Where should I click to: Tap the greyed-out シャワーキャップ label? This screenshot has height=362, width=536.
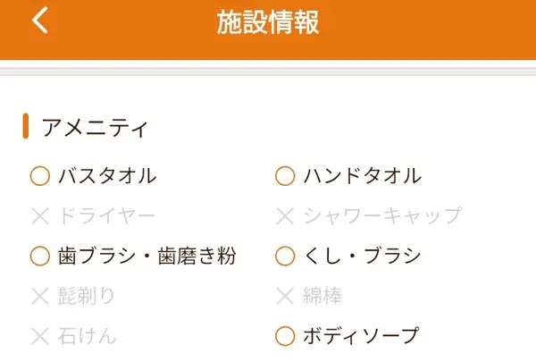pos(381,215)
